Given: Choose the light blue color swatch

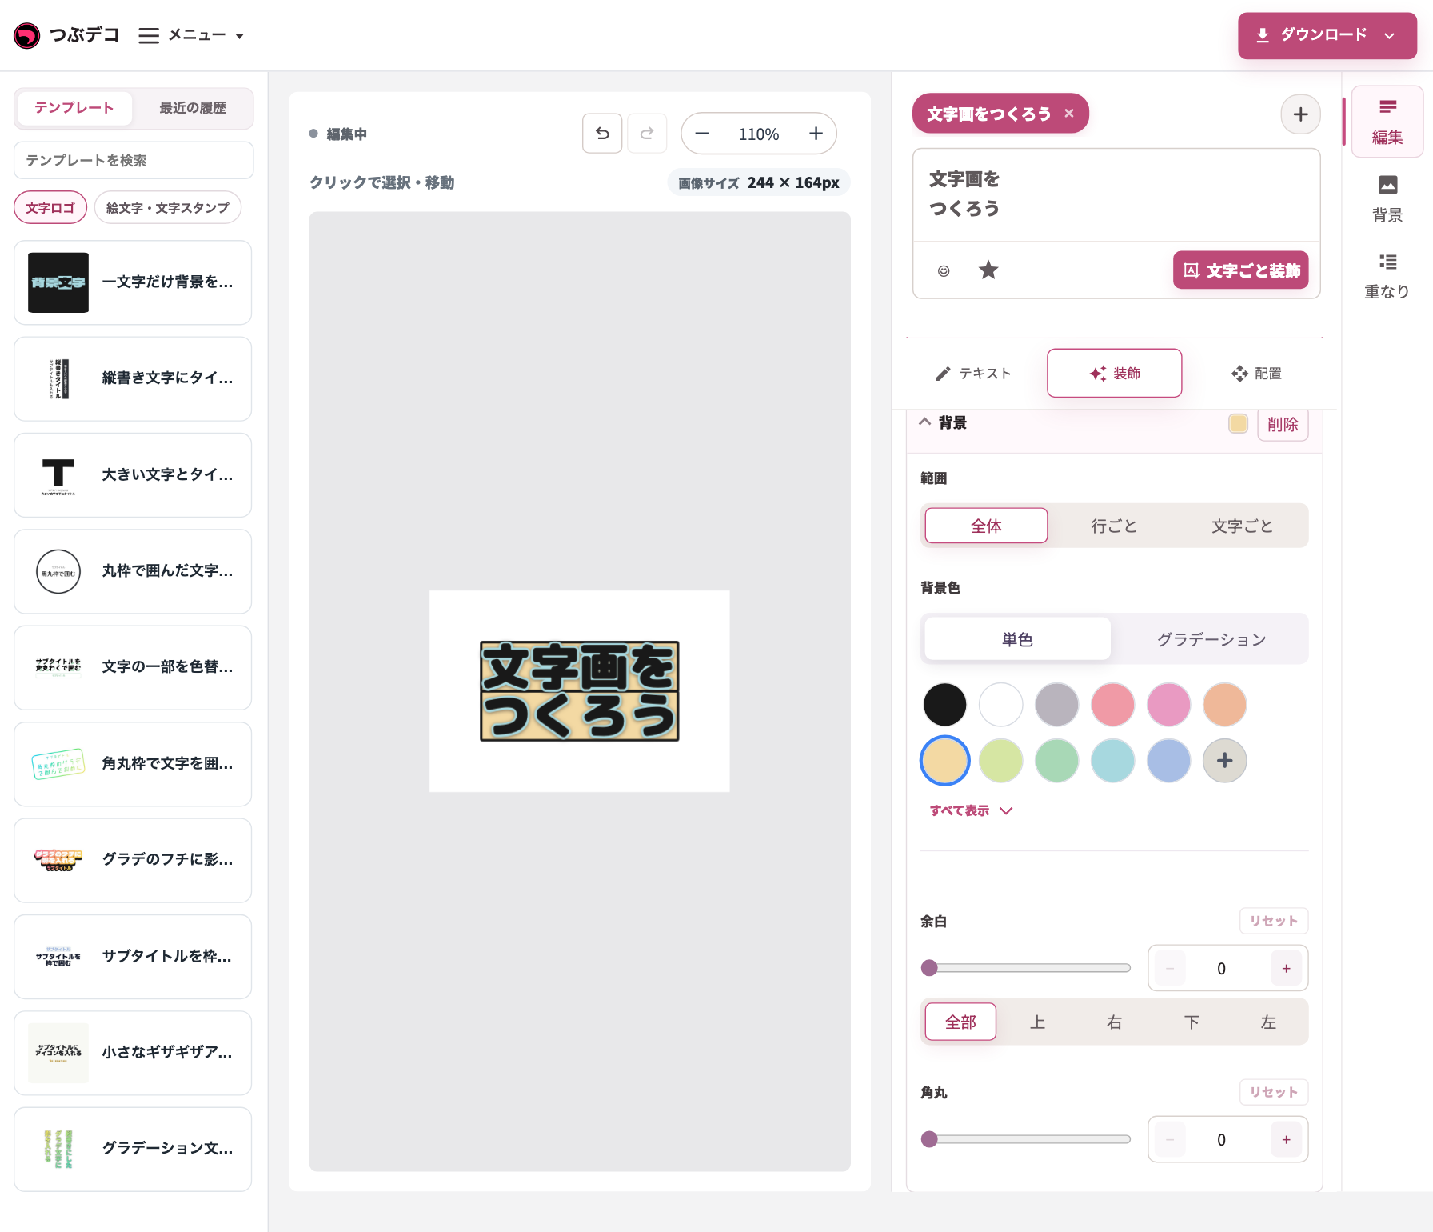Looking at the screenshot, I should click(1112, 760).
